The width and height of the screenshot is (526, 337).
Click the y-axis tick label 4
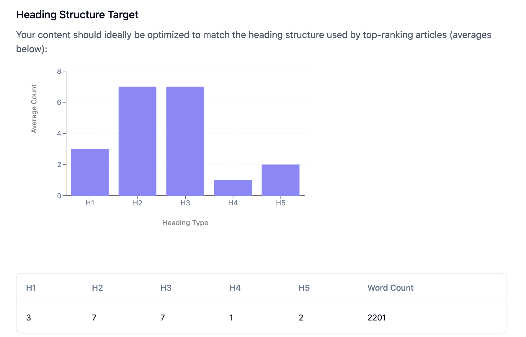pyautogui.click(x=59, y=134)
